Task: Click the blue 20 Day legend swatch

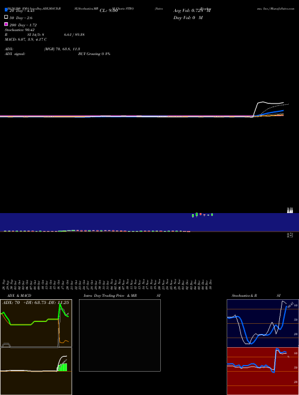Action: [6, 10]
